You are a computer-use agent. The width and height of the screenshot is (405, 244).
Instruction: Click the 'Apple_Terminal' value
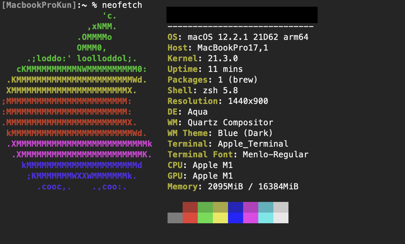pyautogui.click(x=253, y=144)
